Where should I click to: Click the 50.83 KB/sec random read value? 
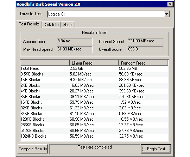131,74
